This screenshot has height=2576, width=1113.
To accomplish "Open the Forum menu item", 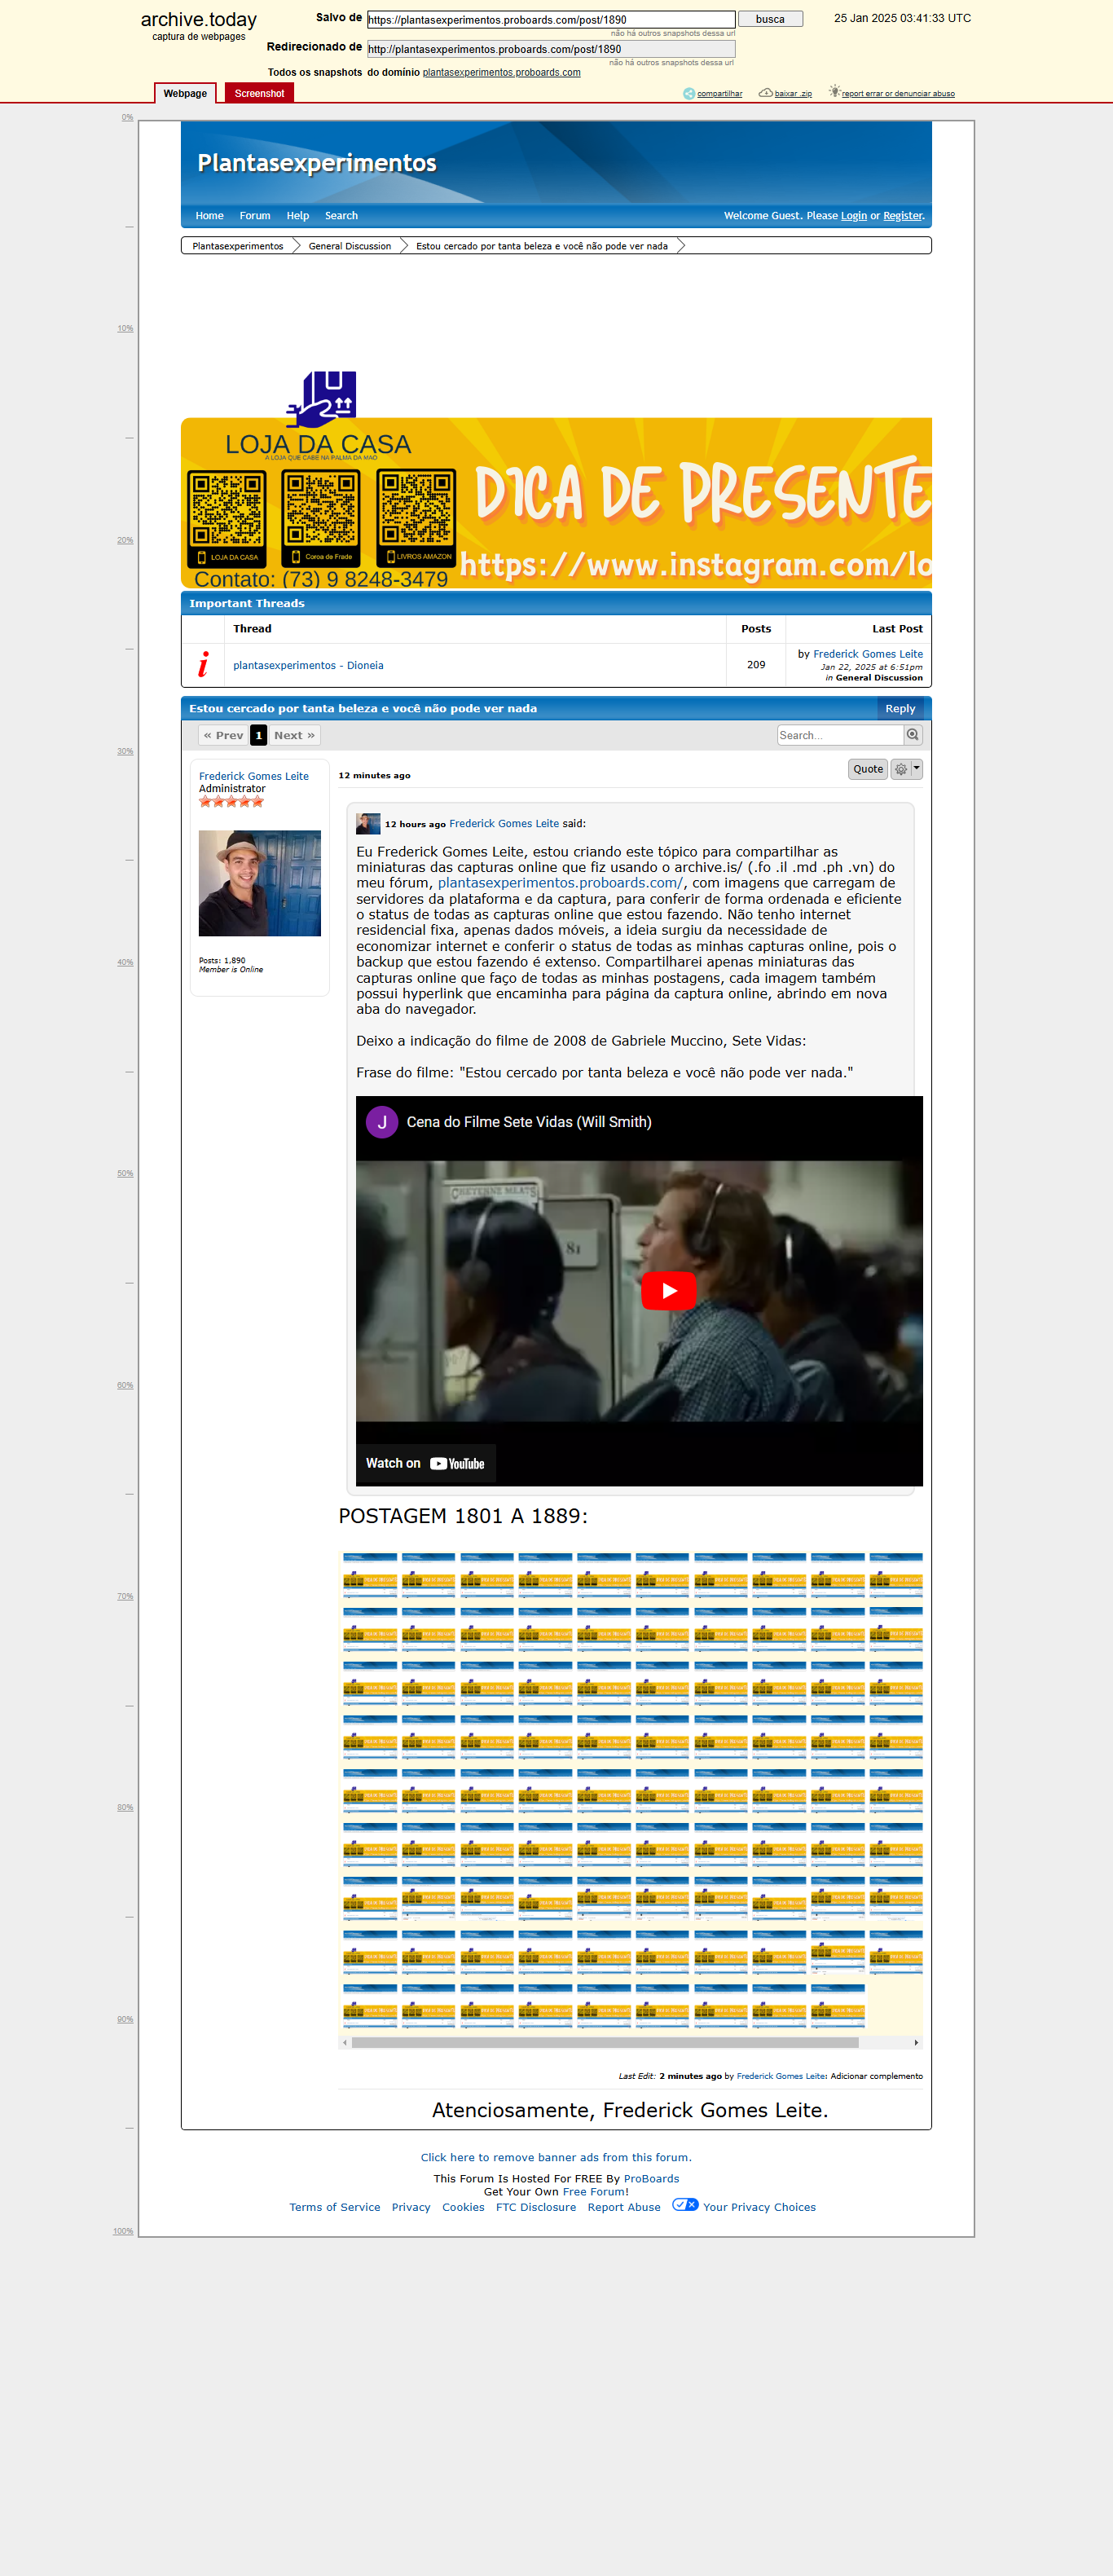I will [255, 216].
